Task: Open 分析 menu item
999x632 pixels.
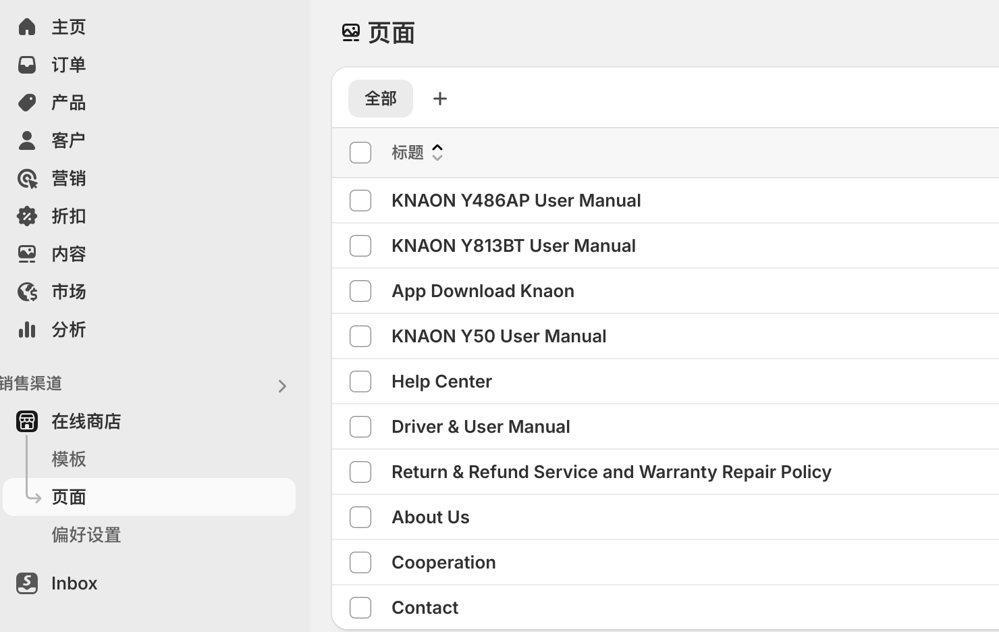Action: [x=69, y=330]
